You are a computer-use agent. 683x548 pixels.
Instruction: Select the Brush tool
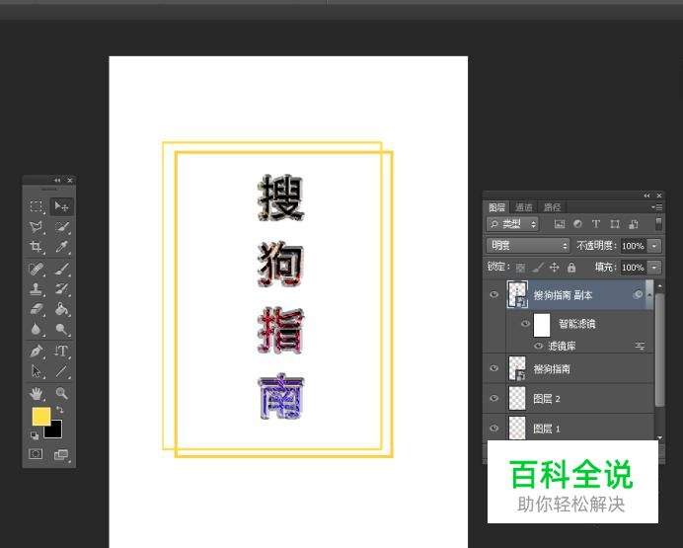coord(62,269)
